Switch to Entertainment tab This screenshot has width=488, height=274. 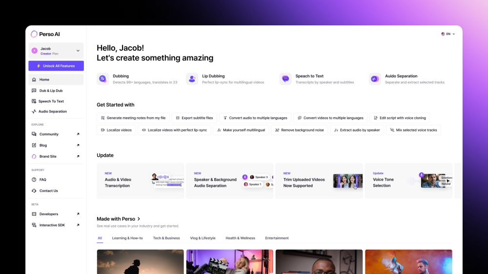click(x=277, y=238)
